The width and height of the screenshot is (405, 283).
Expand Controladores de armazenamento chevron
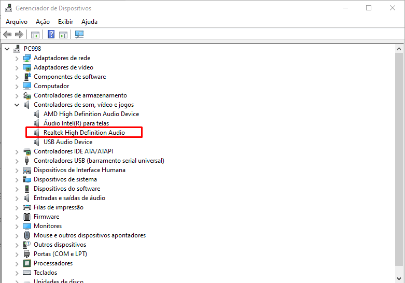point(17,96)
